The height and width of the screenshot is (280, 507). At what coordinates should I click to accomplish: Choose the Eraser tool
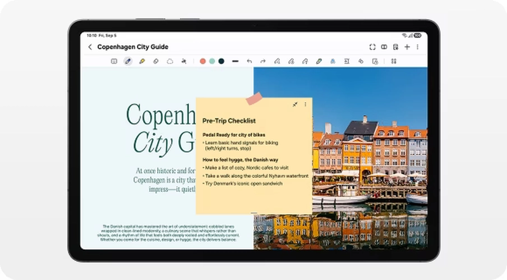click(156, 61)
